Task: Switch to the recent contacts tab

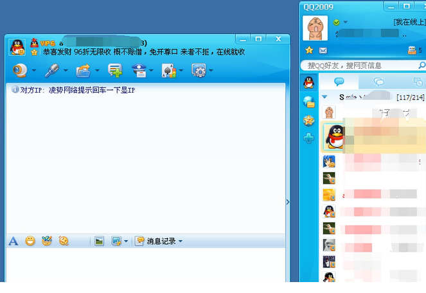Action: pos(418,82)
